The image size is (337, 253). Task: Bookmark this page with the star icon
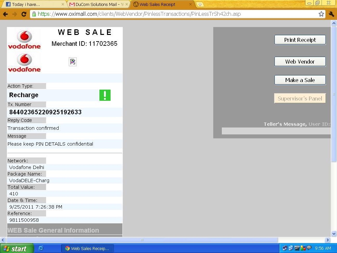(321, 14)
